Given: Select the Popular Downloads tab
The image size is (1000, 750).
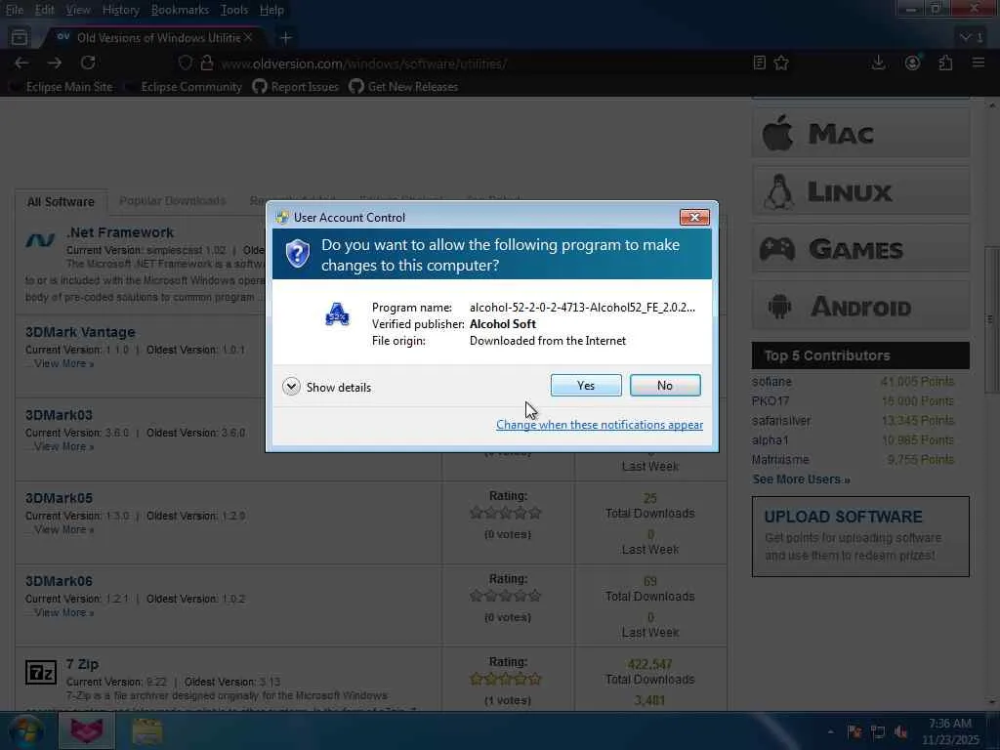Looking at the screenshot, I should pos(172,201).
